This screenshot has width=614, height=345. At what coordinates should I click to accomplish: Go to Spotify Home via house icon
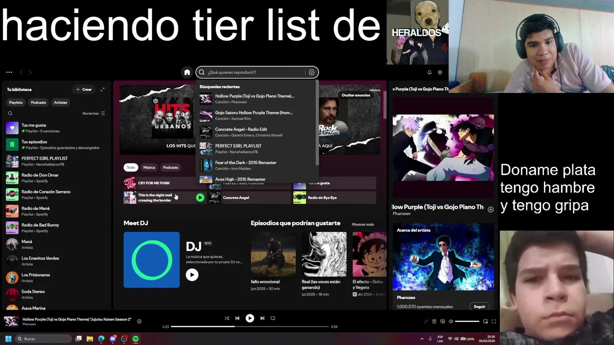point(187,72)
